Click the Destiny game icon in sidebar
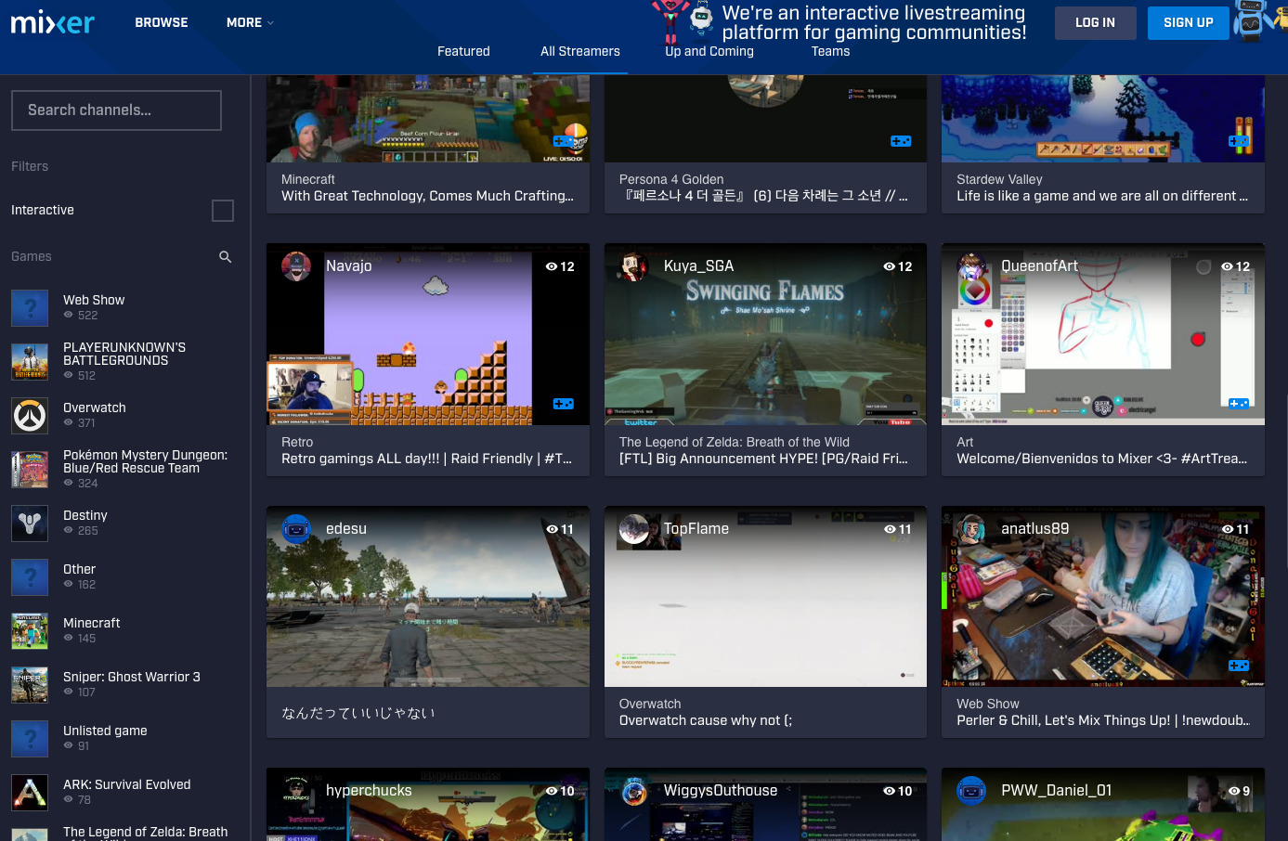 pos(30,524)
